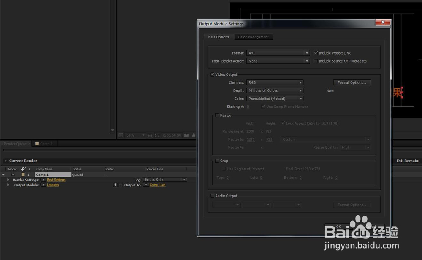Click the Crop Top value field
This screenshot has height=260, width=422.
228,178
